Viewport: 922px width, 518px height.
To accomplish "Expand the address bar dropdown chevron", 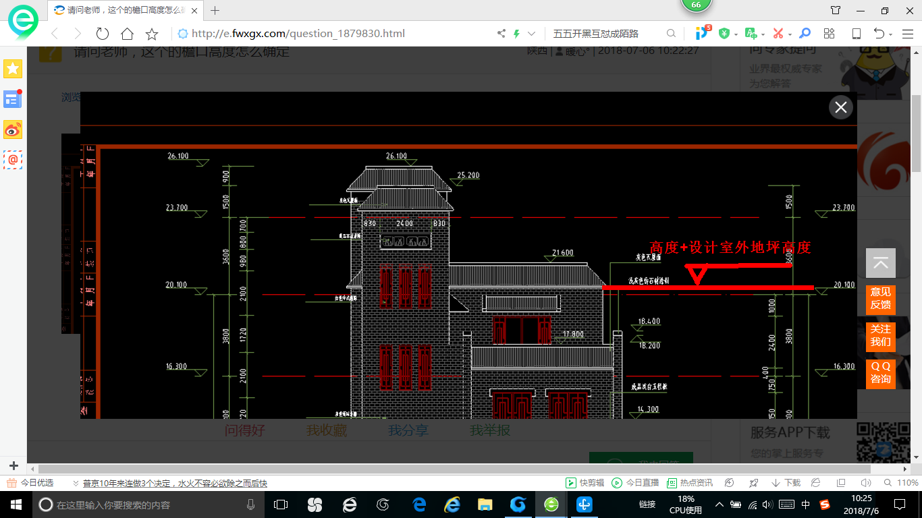I will (532, 34).
